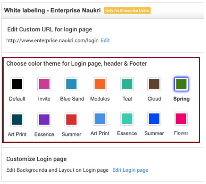Choose the dark teal Art Print swatch
This screenshot has height=184, width=206.
pyautogui.click(x=17, y=119)
